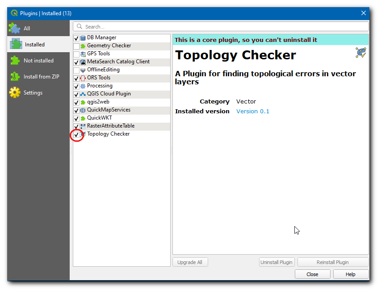Click the ORS Tools plugin icon
Viewport: 377px width, 289px height.
(83, 78)
